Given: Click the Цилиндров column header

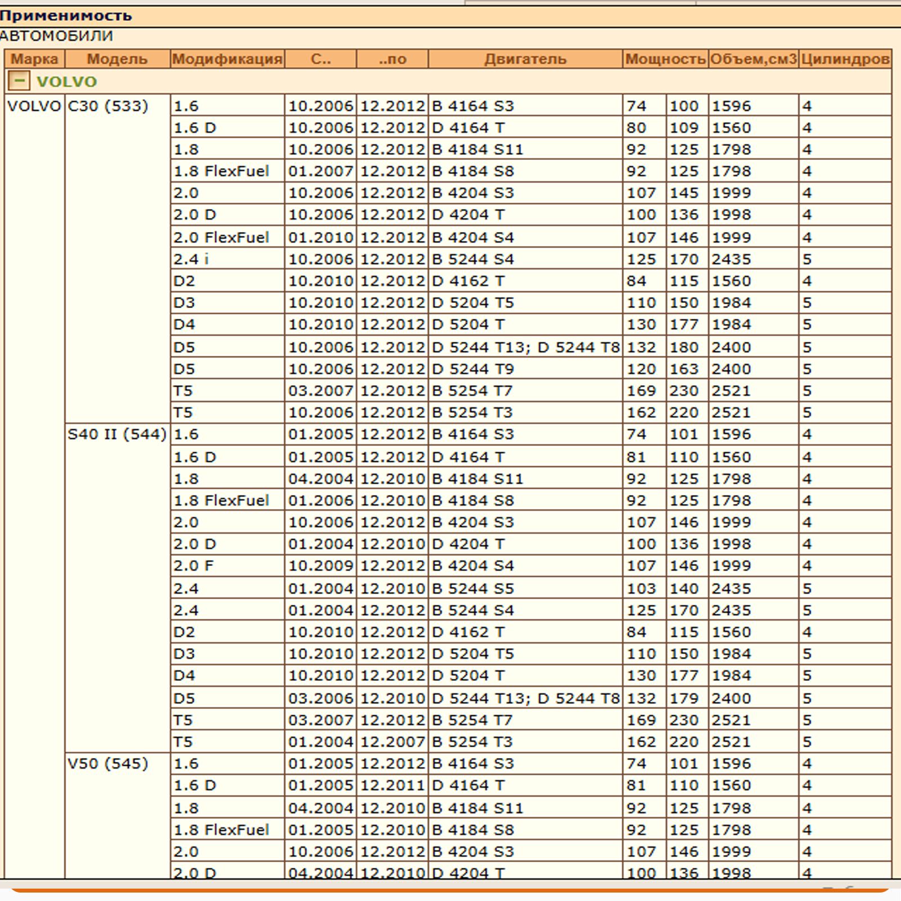Looking at the screenshot, I should point(845,59).
